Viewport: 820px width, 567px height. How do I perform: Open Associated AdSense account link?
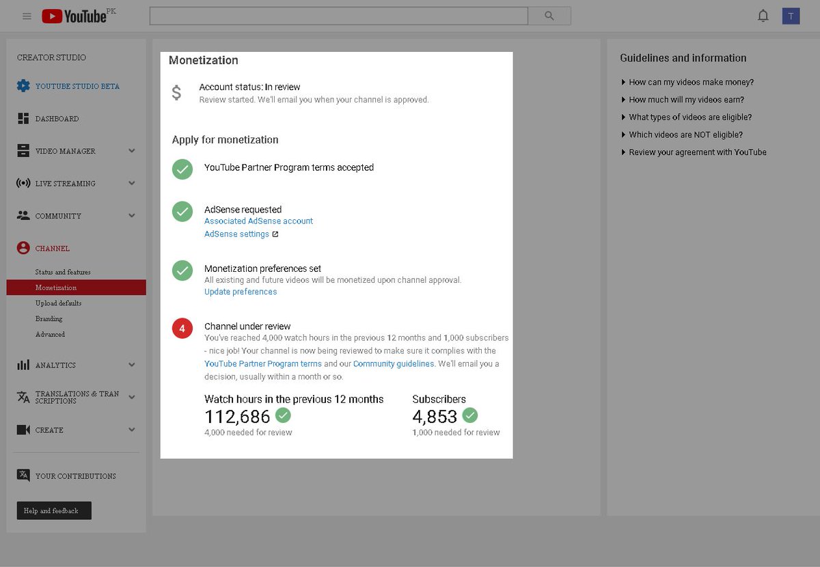[x=258, y=221]
